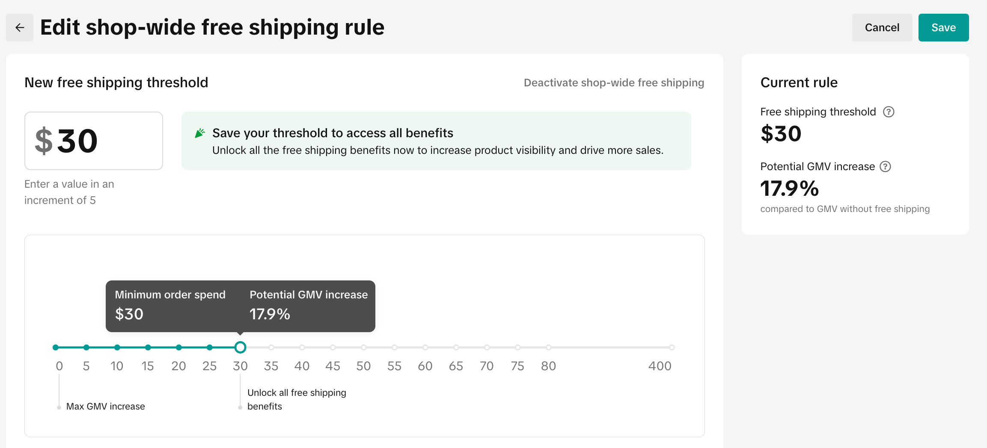987x448 pixels.
Task: Set threshold slider to 40
Action: coord(302,348)
